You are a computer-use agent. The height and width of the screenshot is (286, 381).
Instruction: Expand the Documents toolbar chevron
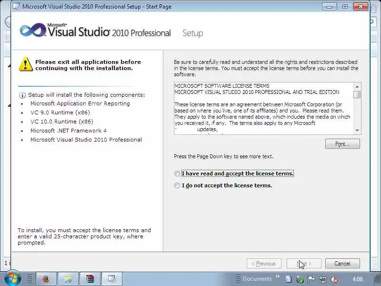[x=278, y=276]
